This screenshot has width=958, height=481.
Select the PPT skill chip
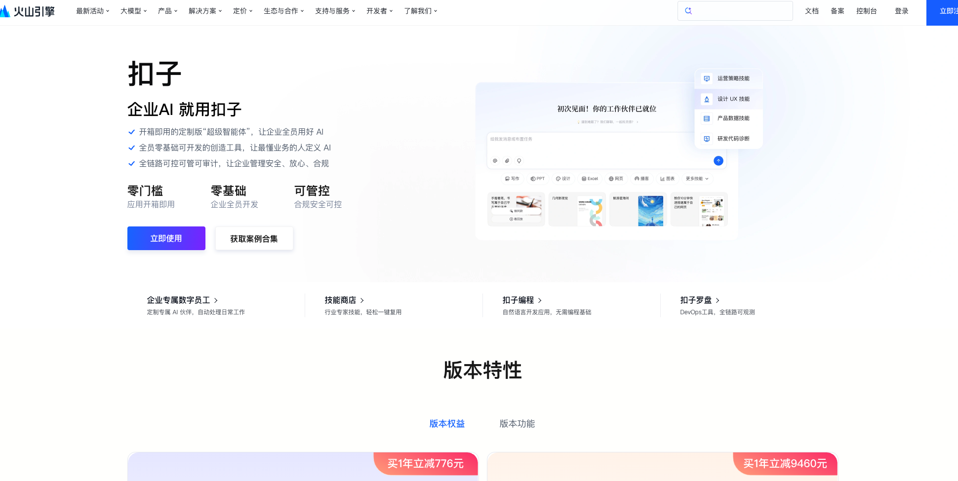(537, 179)
